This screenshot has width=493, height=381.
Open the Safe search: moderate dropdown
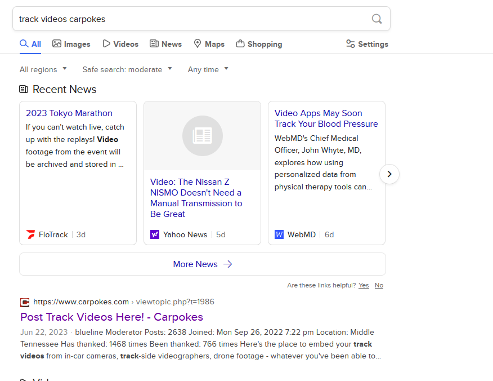pyautogui.click(x=127, y=69)
